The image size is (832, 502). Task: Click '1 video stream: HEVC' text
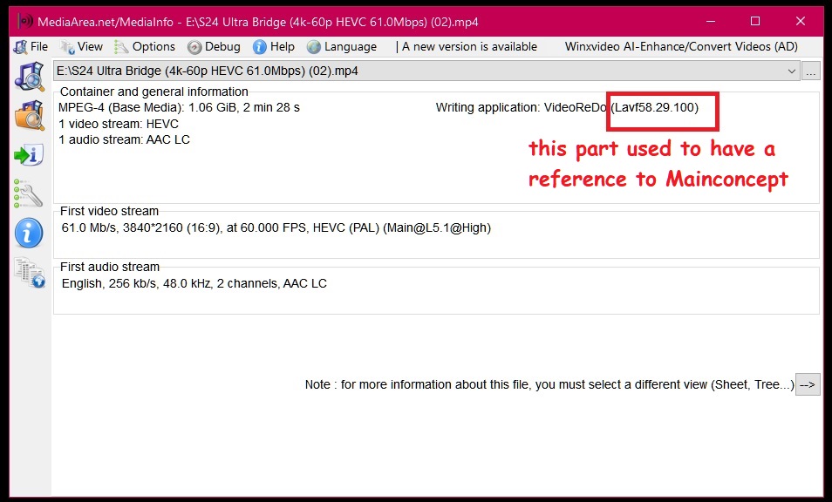pos(119,124)
